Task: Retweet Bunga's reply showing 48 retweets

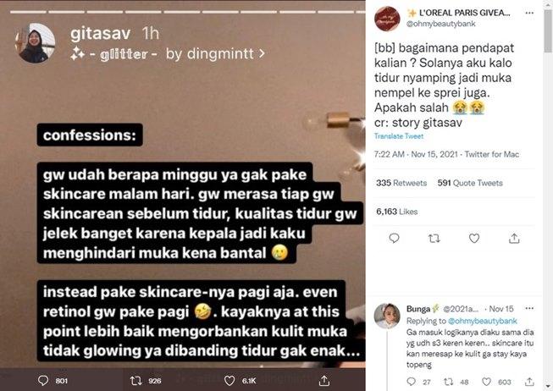Action: click(448, 382)
